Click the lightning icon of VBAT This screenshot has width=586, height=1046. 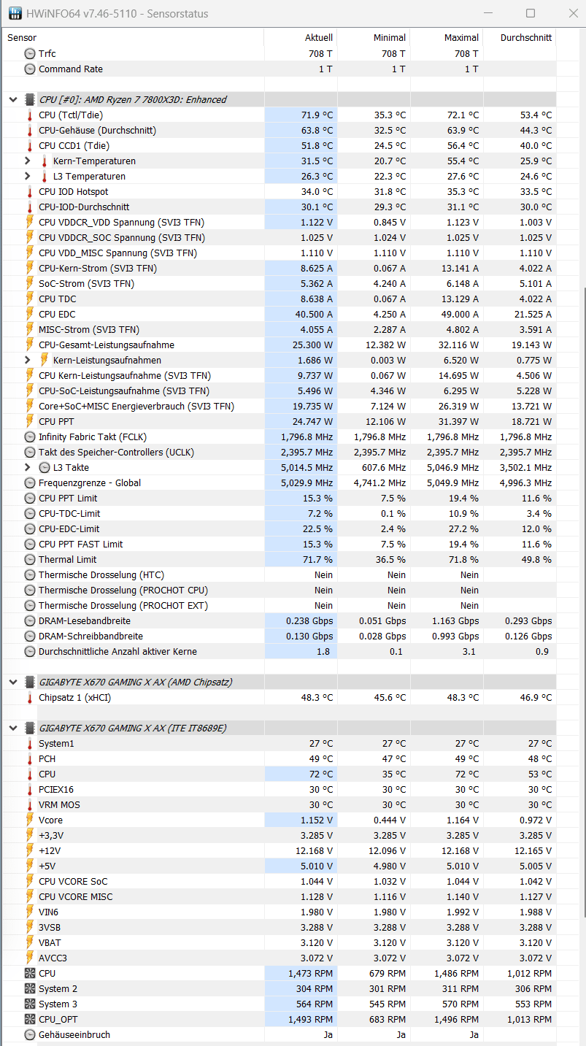(x=30, y=942)
